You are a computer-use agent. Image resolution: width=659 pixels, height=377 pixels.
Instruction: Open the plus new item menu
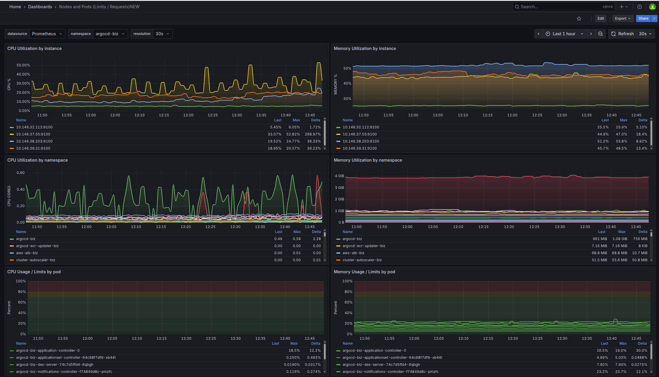[624, 7]
